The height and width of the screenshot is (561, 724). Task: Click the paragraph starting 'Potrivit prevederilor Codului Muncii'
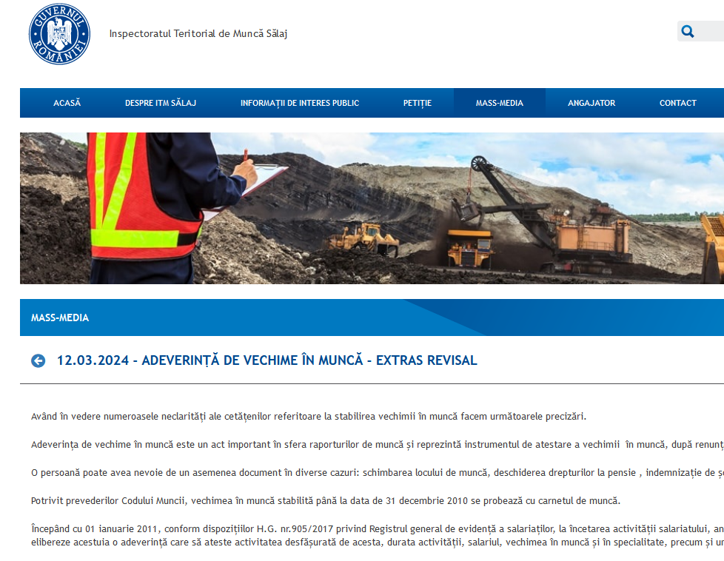pyautogui.click(x=325, y=500)
